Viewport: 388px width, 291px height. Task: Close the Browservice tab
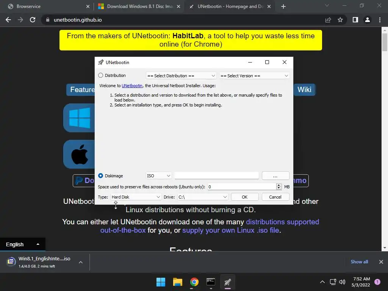coord(88,6)
